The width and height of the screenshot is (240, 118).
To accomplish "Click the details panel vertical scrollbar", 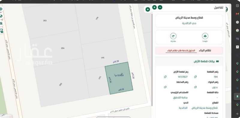I will click(x=152, y=60).
